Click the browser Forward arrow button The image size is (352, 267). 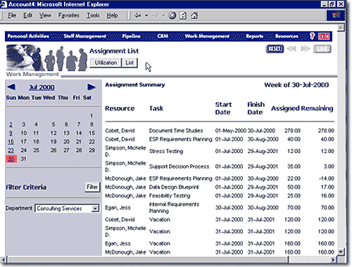[155, 16]
